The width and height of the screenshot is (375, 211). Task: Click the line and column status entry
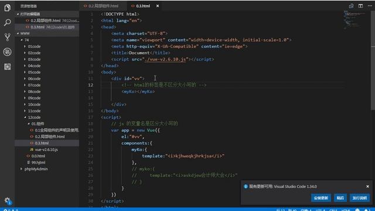click(x=286, y=210)
